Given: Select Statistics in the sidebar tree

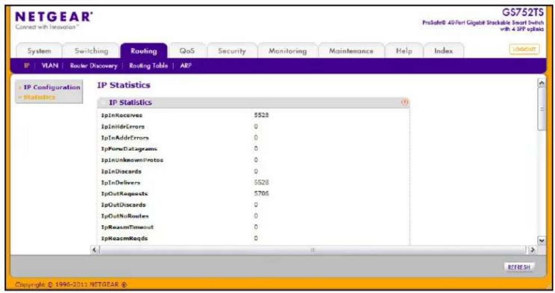Looking at the screenshot, I should (39, 97).
